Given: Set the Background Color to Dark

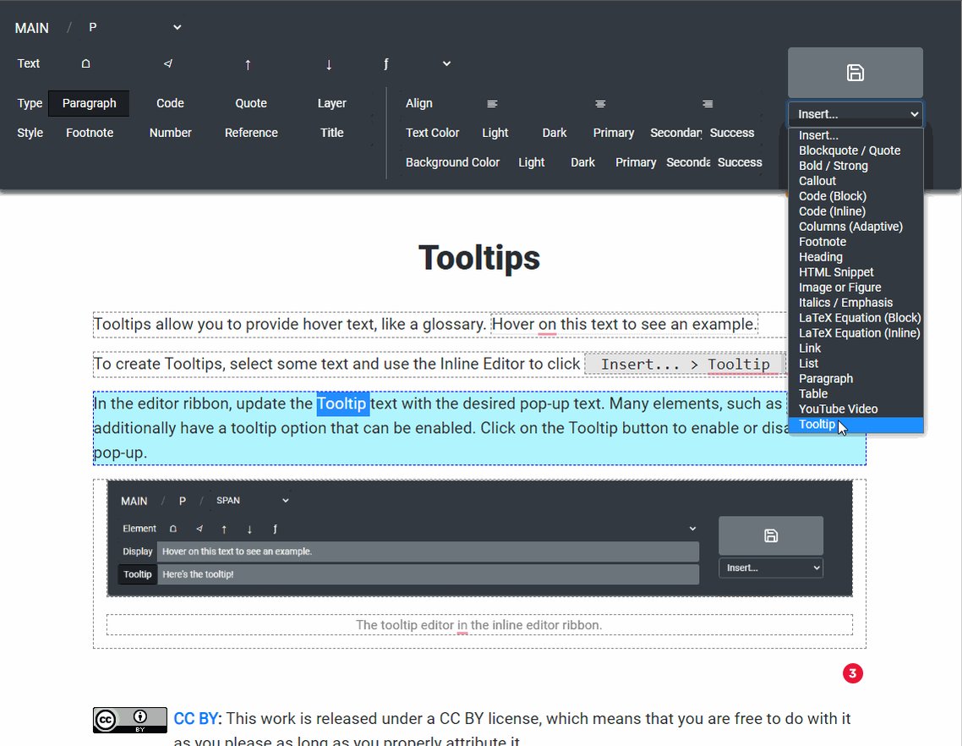Looking at the screenshot, I should point(582,162).
